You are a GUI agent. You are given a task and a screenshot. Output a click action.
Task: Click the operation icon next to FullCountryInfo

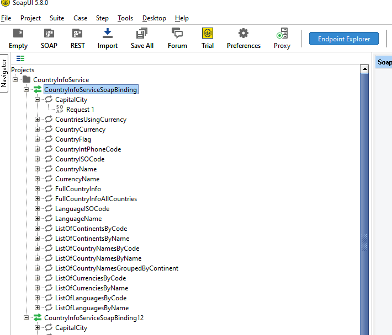coord(49,188)
